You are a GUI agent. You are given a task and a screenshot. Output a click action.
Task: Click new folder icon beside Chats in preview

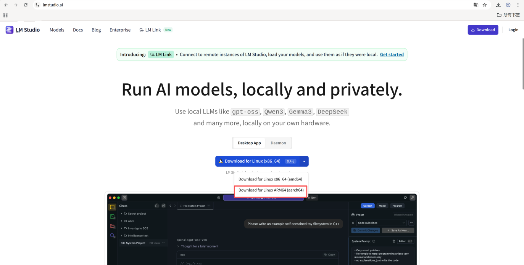pos(157,206)
